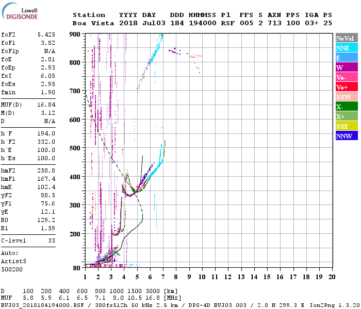
Task: Click the yE value 12.1
Action: pyautogui.click(x=48, y=212)
